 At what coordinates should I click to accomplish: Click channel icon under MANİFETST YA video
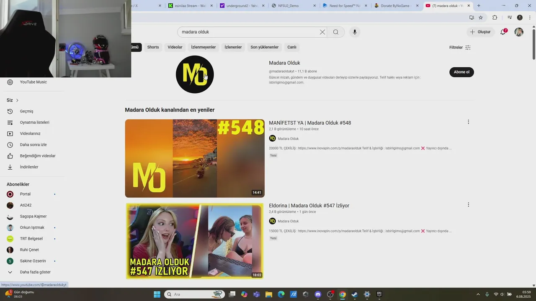[x=272, y=138]
